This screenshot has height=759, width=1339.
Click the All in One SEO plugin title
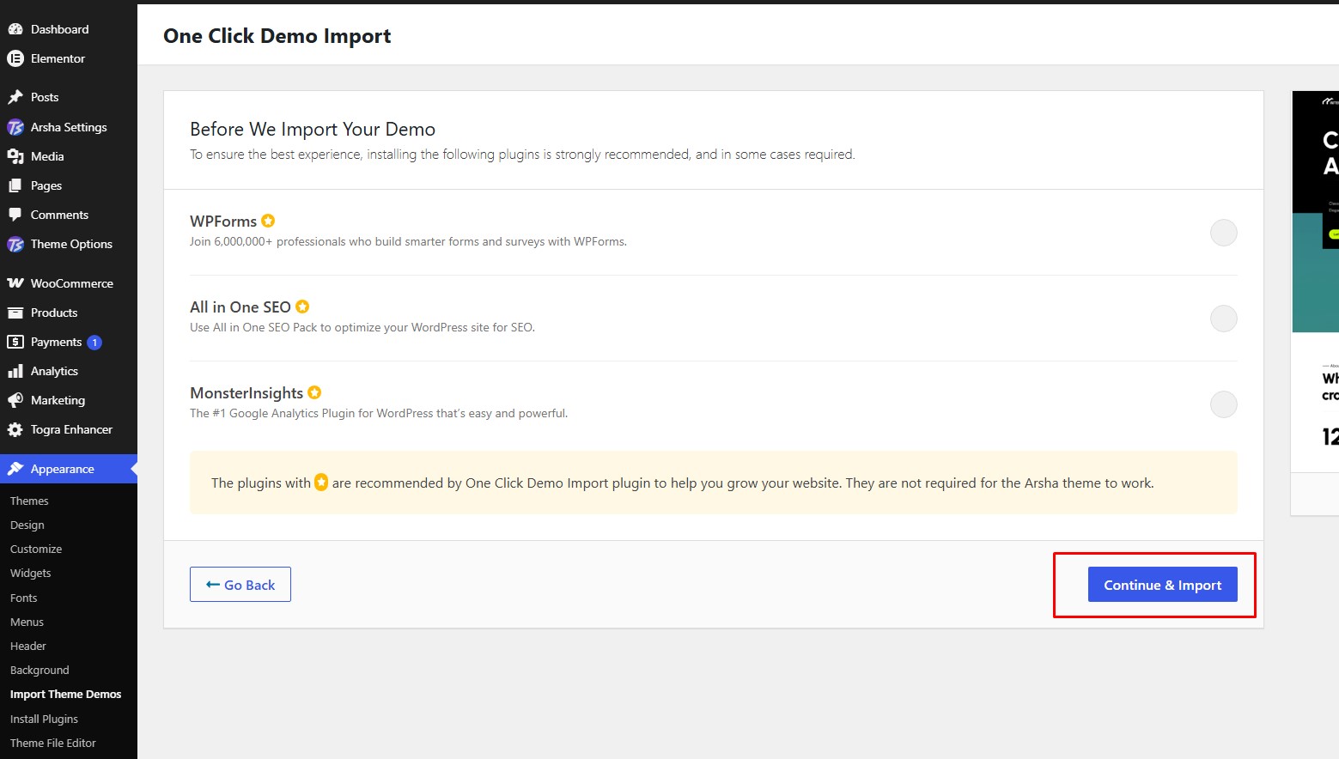tap(240, 307)
